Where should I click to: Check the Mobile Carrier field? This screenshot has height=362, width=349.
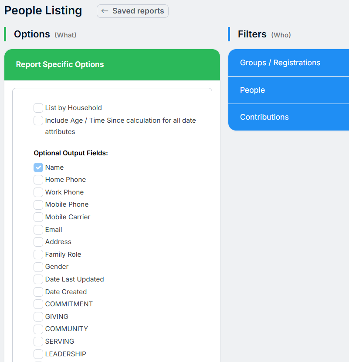tap(38, 217)
